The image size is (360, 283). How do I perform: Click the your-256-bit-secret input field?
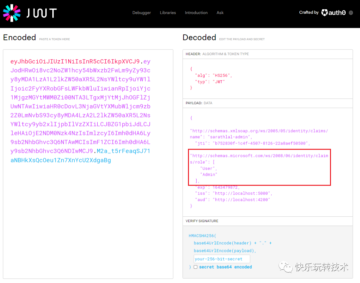click(x=222, y=259)
